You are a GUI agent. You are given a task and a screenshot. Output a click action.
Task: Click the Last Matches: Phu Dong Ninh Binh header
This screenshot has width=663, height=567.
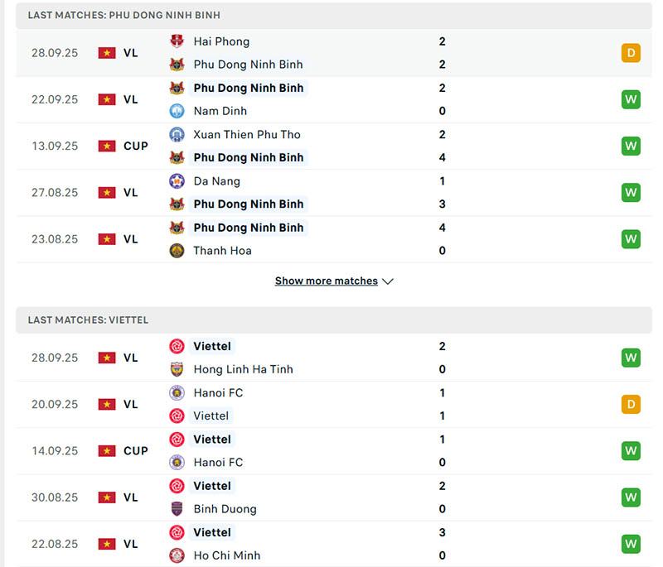tap(124, 16)
